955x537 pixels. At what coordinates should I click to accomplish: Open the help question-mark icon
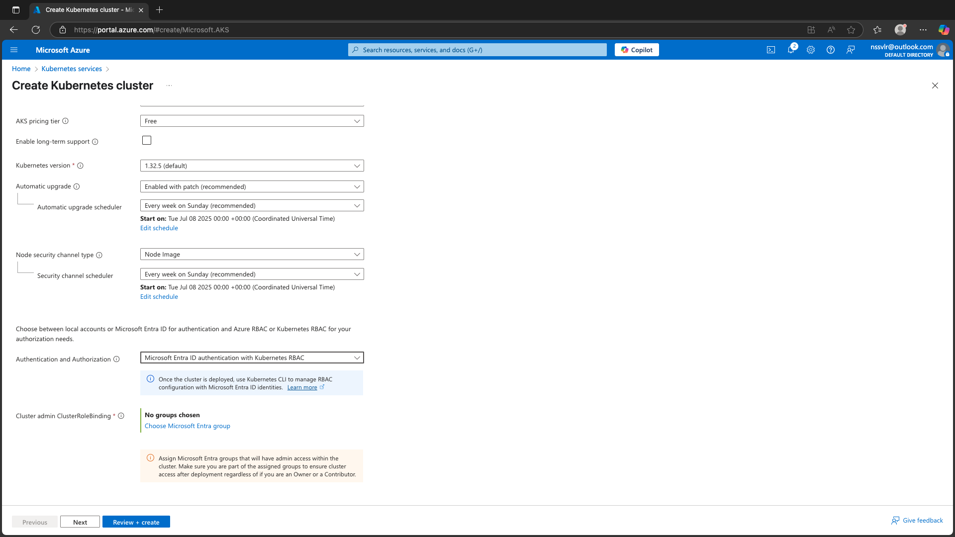pyautogui.click(x=831, y=50)
